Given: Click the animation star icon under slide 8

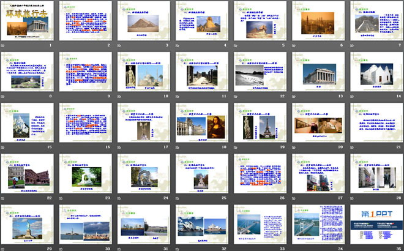Looking at the screenshot, I should (2, 96).
